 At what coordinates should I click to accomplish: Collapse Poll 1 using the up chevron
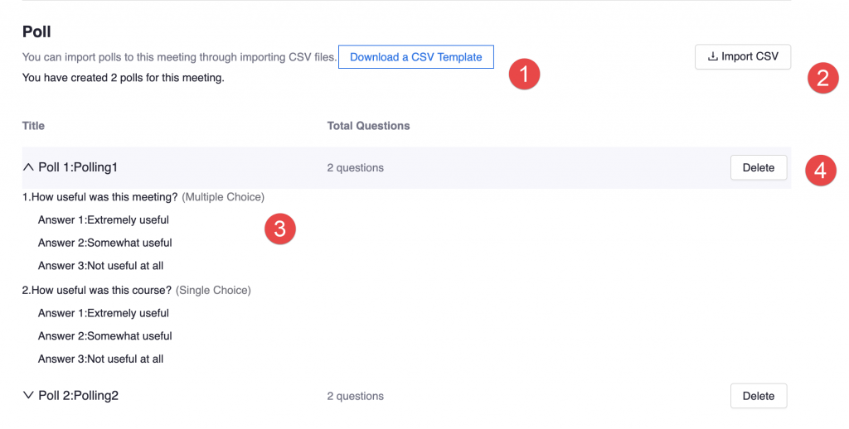coord(28,167)
